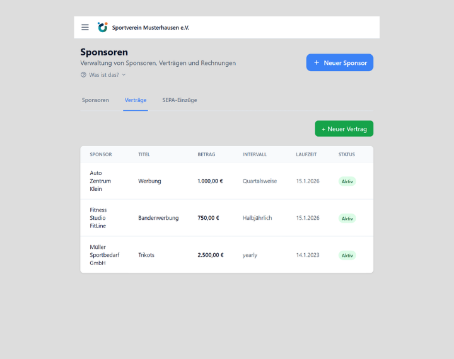Click Aktiv status badge for Trikots contract
This screenshot has width=454, height=359.
pos(347,255)
